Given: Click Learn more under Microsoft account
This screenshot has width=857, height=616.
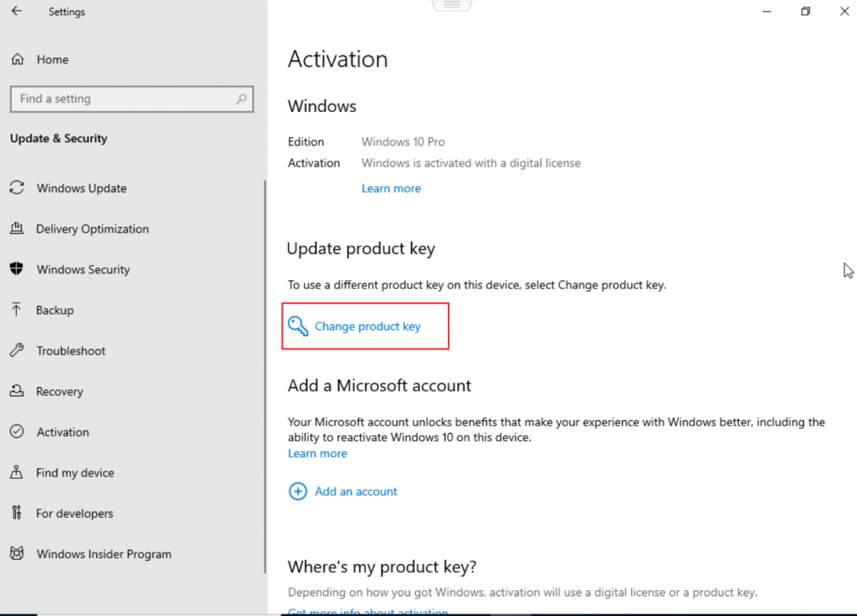Looking at the screenshot, I should pyautogui.click(x=317, y=453).
